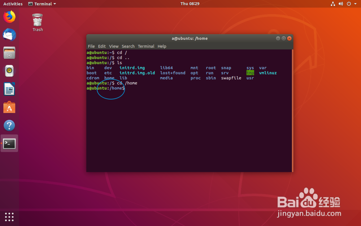
Task: Click 'usr' in ls output
Action: [x=250, y=78]
